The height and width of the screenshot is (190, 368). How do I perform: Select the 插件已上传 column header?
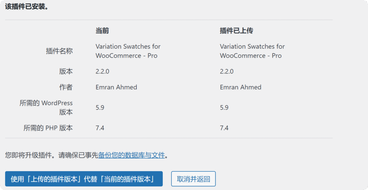(x=236, y=31)
